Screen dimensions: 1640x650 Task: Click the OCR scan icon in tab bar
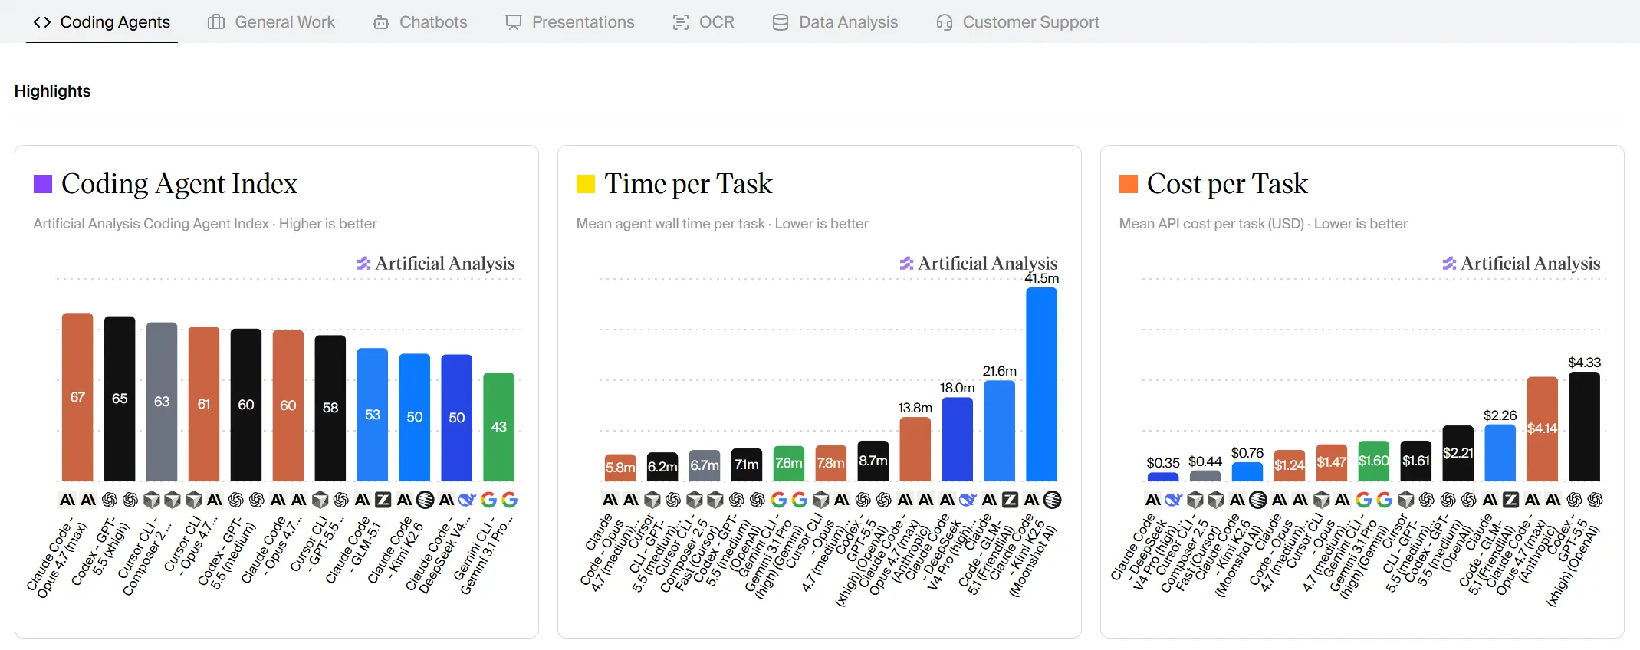coord(680,22)
